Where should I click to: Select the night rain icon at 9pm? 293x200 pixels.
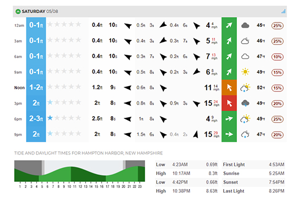click(x=245, y=134)
